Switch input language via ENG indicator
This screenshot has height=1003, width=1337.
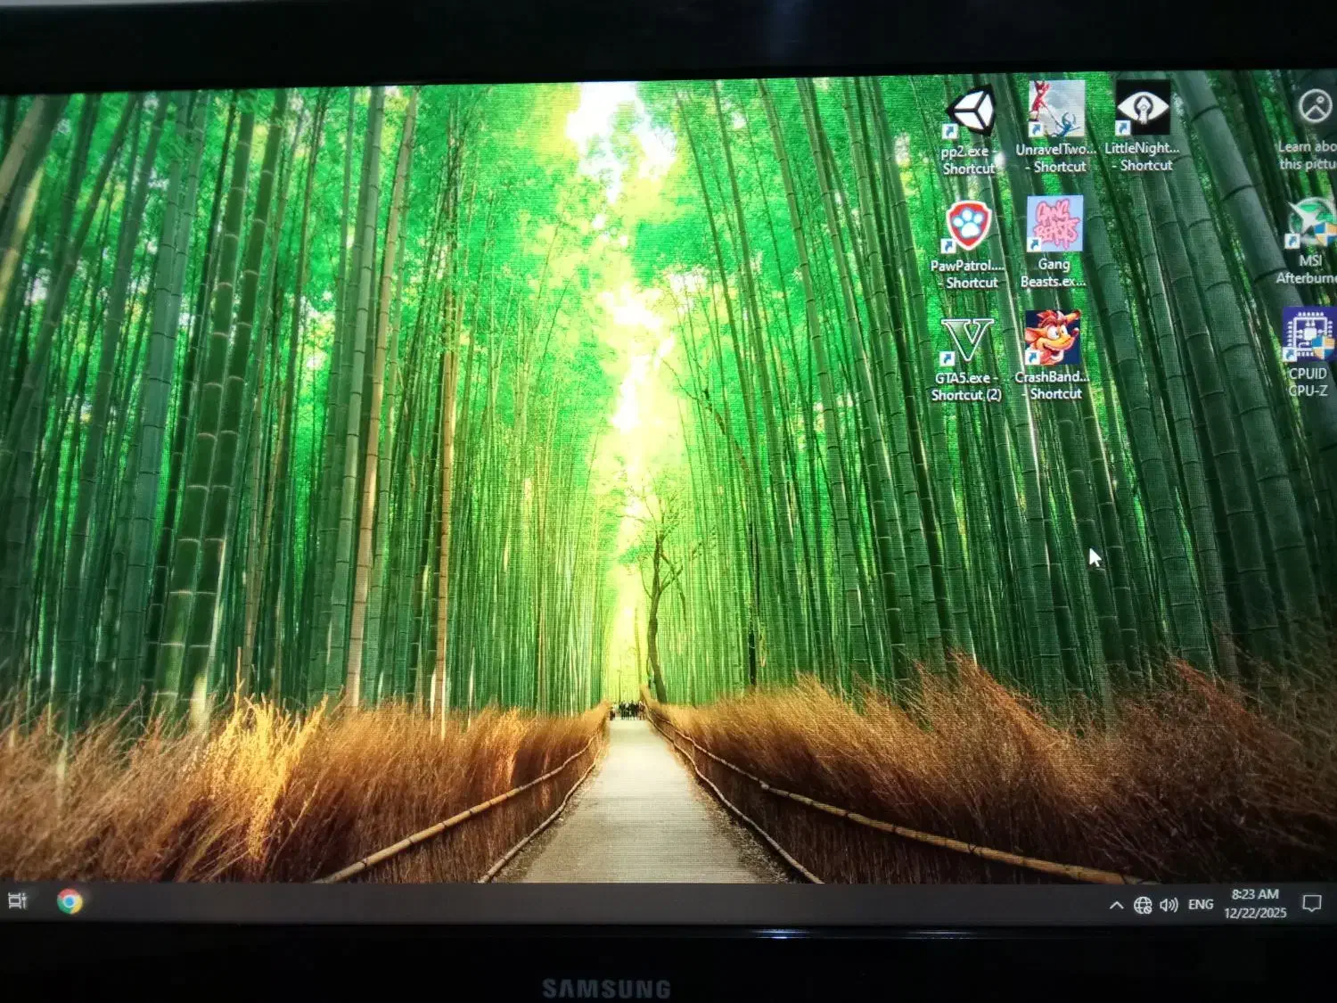[x=1201, y=904]
